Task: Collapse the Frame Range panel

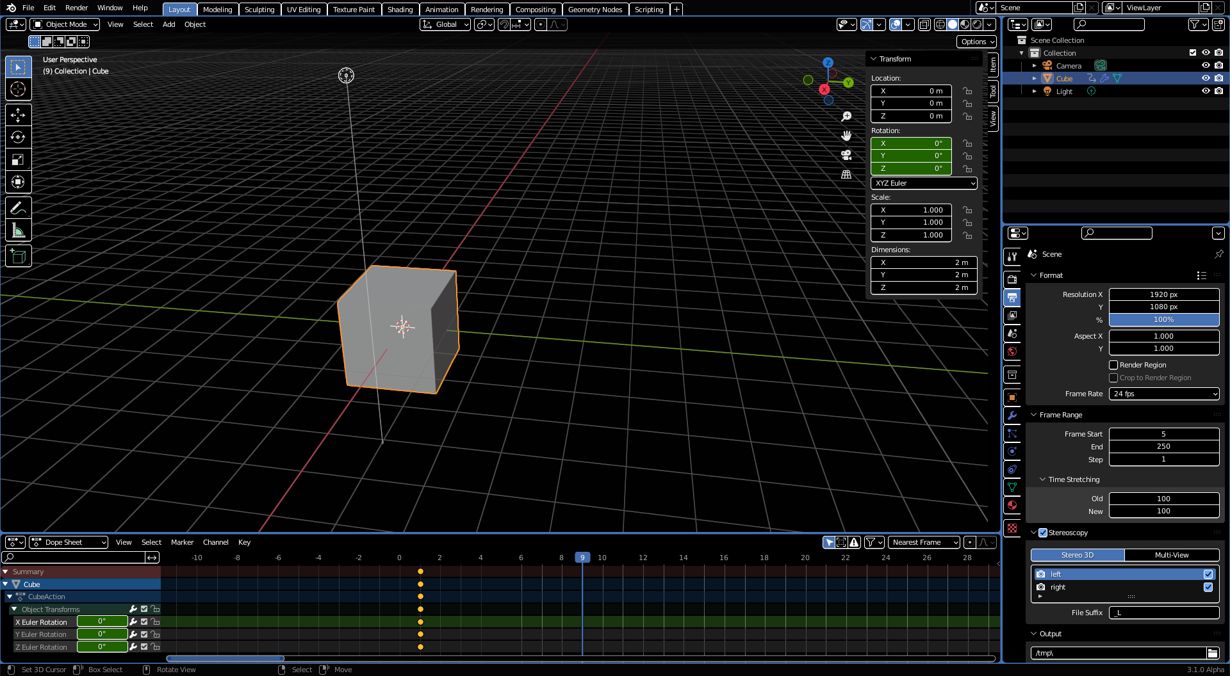Action: tap(1061, 415)
